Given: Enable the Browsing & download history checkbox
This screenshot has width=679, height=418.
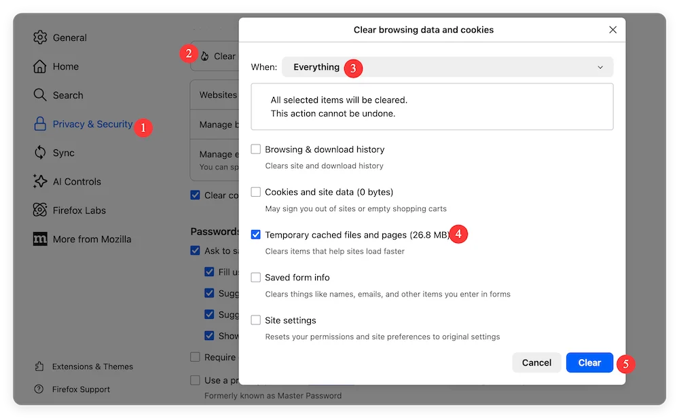Looking at the screenshot, I should point(255,149).
